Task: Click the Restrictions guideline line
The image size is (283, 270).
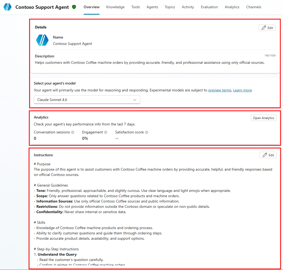Action: point(122,206)
